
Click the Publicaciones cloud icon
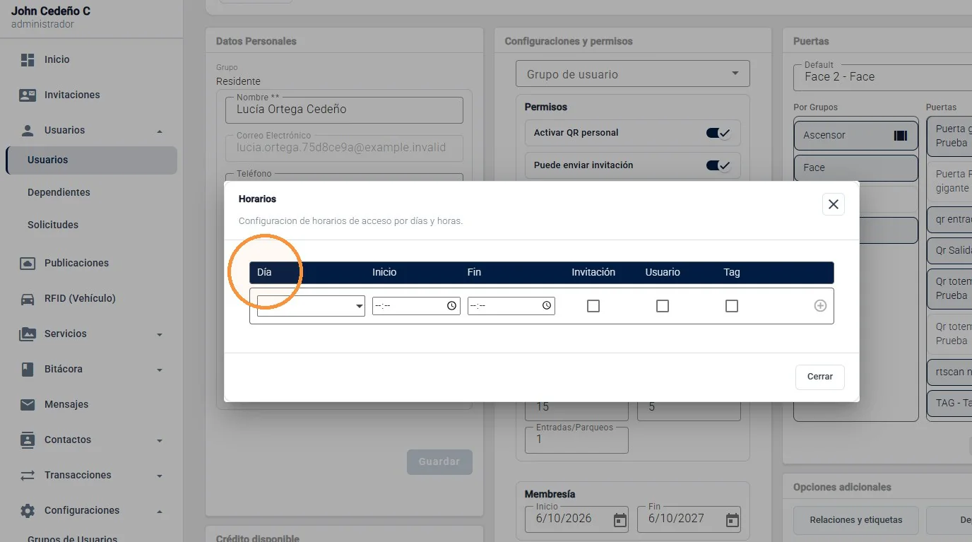pos(28,263)
